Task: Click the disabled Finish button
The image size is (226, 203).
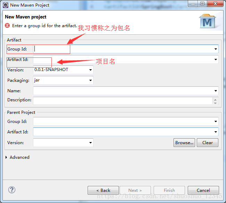Action: tap(169, 190)
